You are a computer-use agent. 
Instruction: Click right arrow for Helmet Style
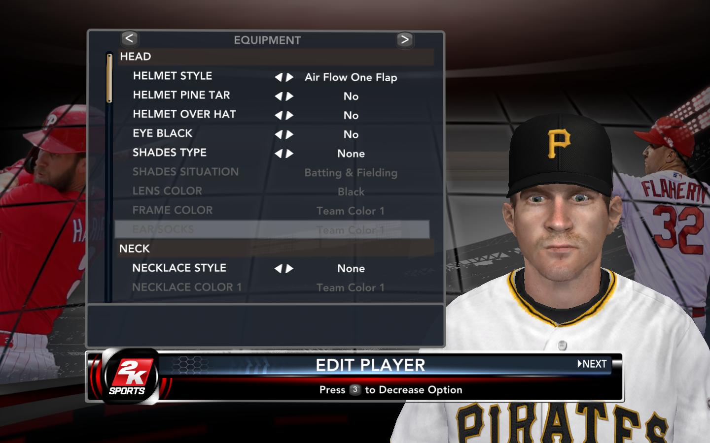click(290, 77)
